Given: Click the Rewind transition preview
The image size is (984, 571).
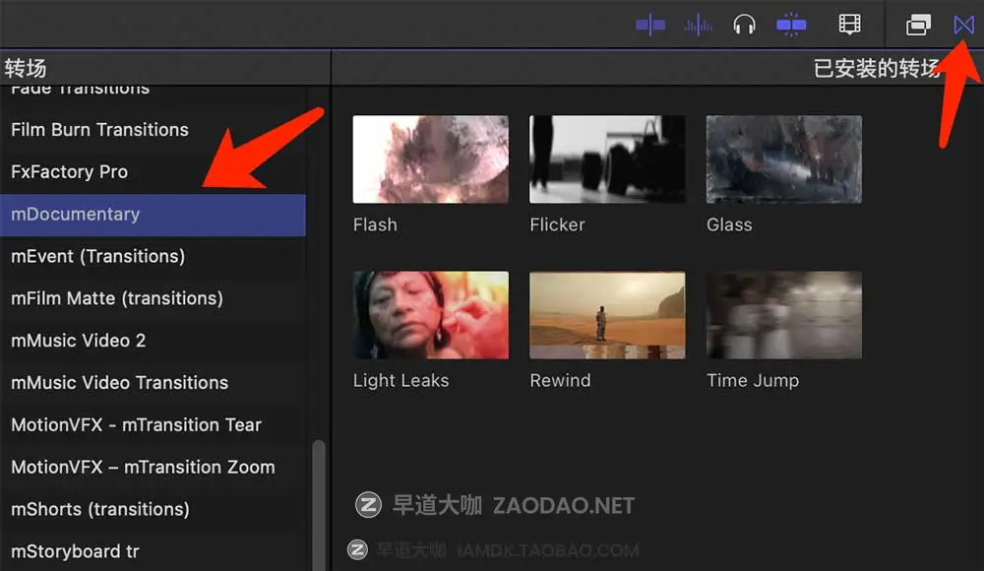Looking at the screenshot, I should pyautogui.click(x=607, y=314).
